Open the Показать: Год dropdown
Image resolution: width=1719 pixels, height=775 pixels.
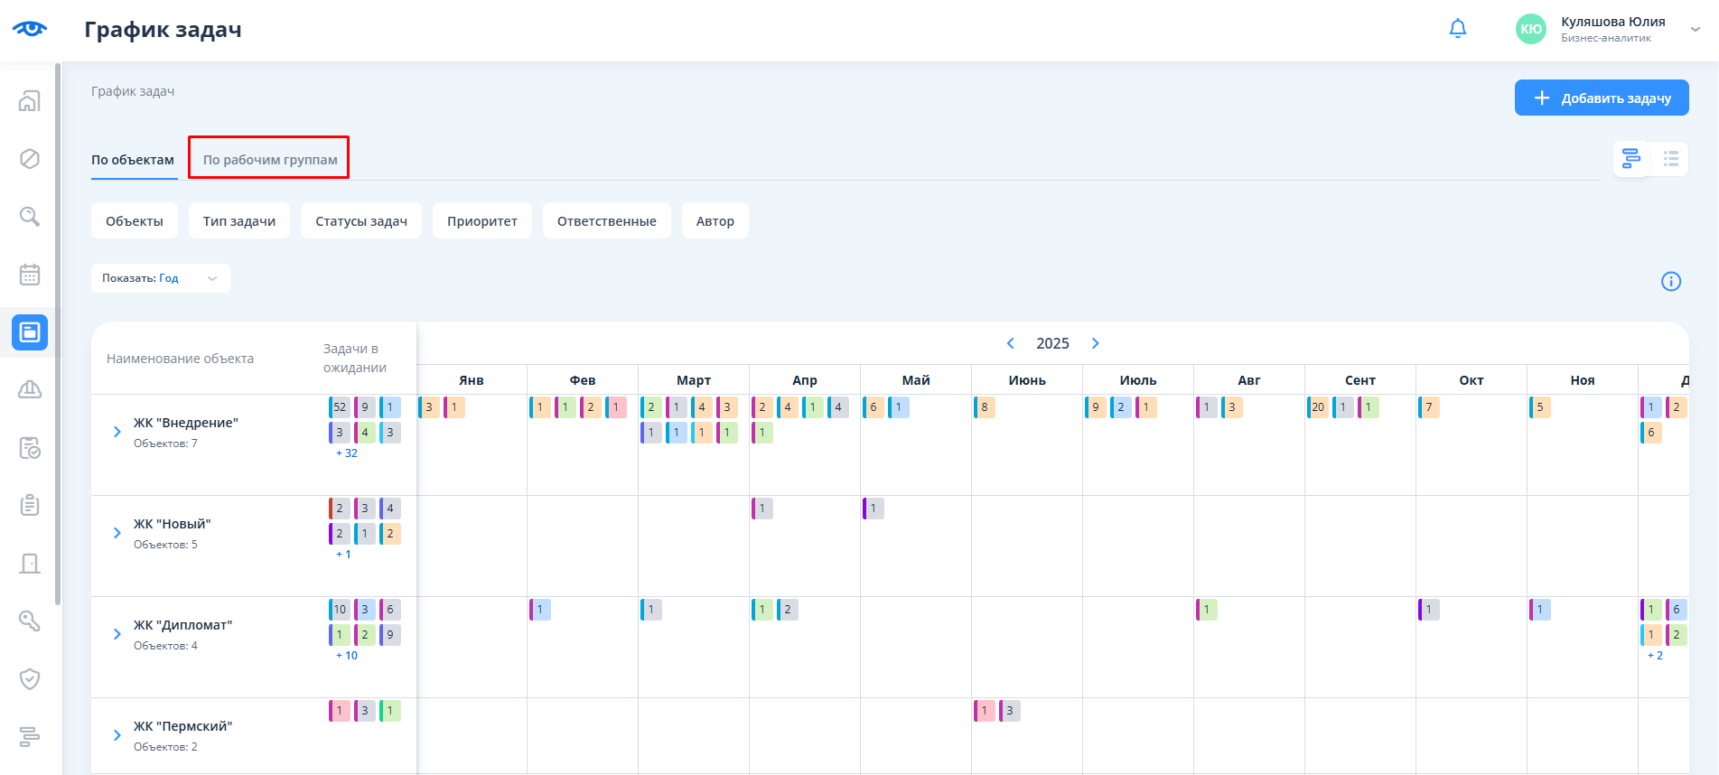click(x=160, y=278)
